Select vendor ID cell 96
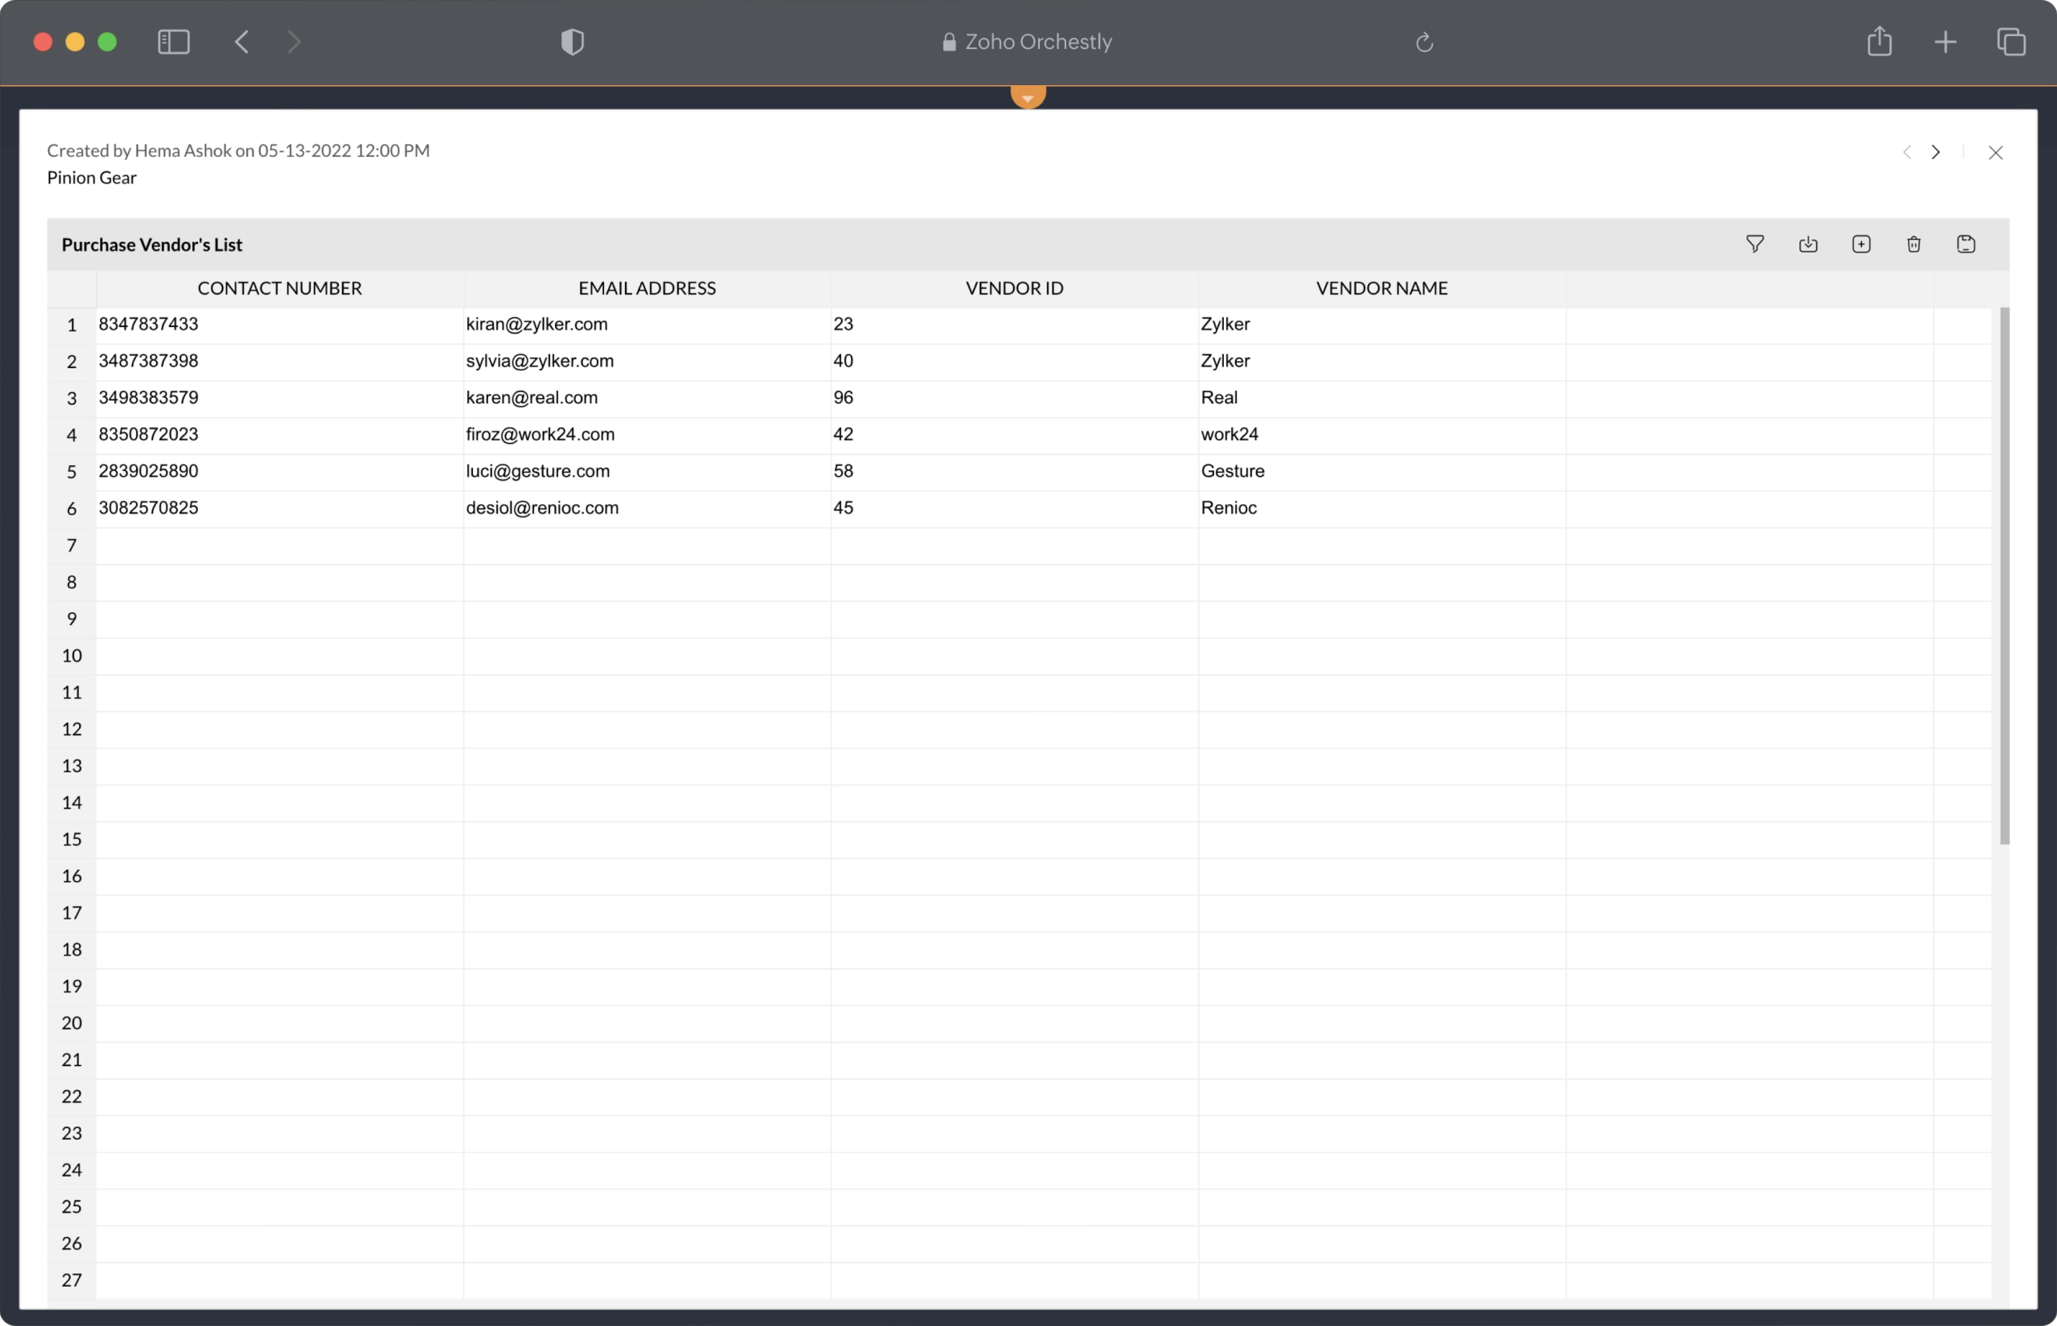The height and width of the screenshot is (1326, 2057). click(1015, 399)
